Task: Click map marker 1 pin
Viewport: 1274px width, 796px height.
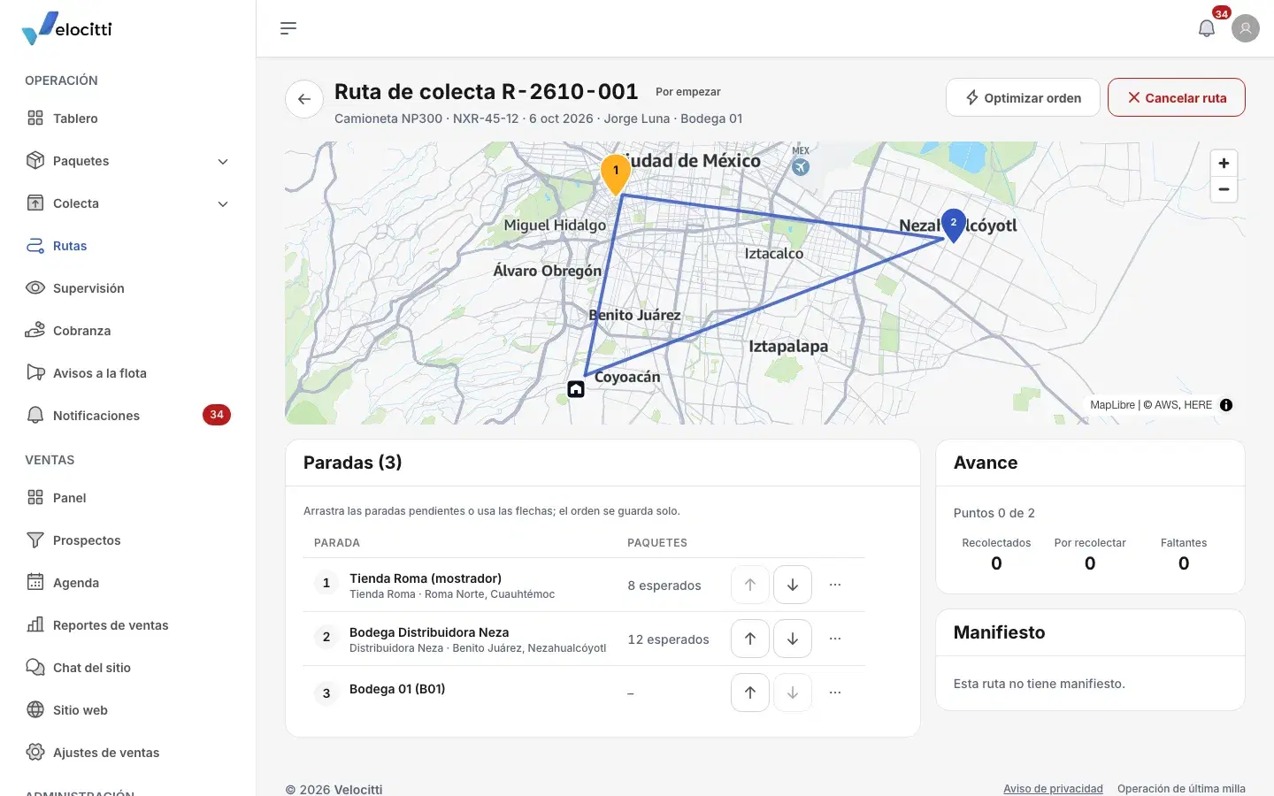Action: 616,173
